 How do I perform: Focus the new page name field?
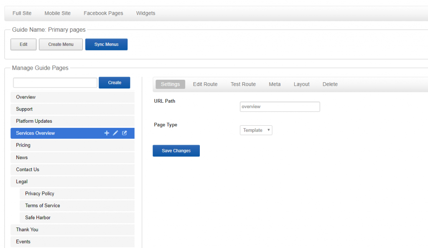pyautogui.click(x=55, y=83)
